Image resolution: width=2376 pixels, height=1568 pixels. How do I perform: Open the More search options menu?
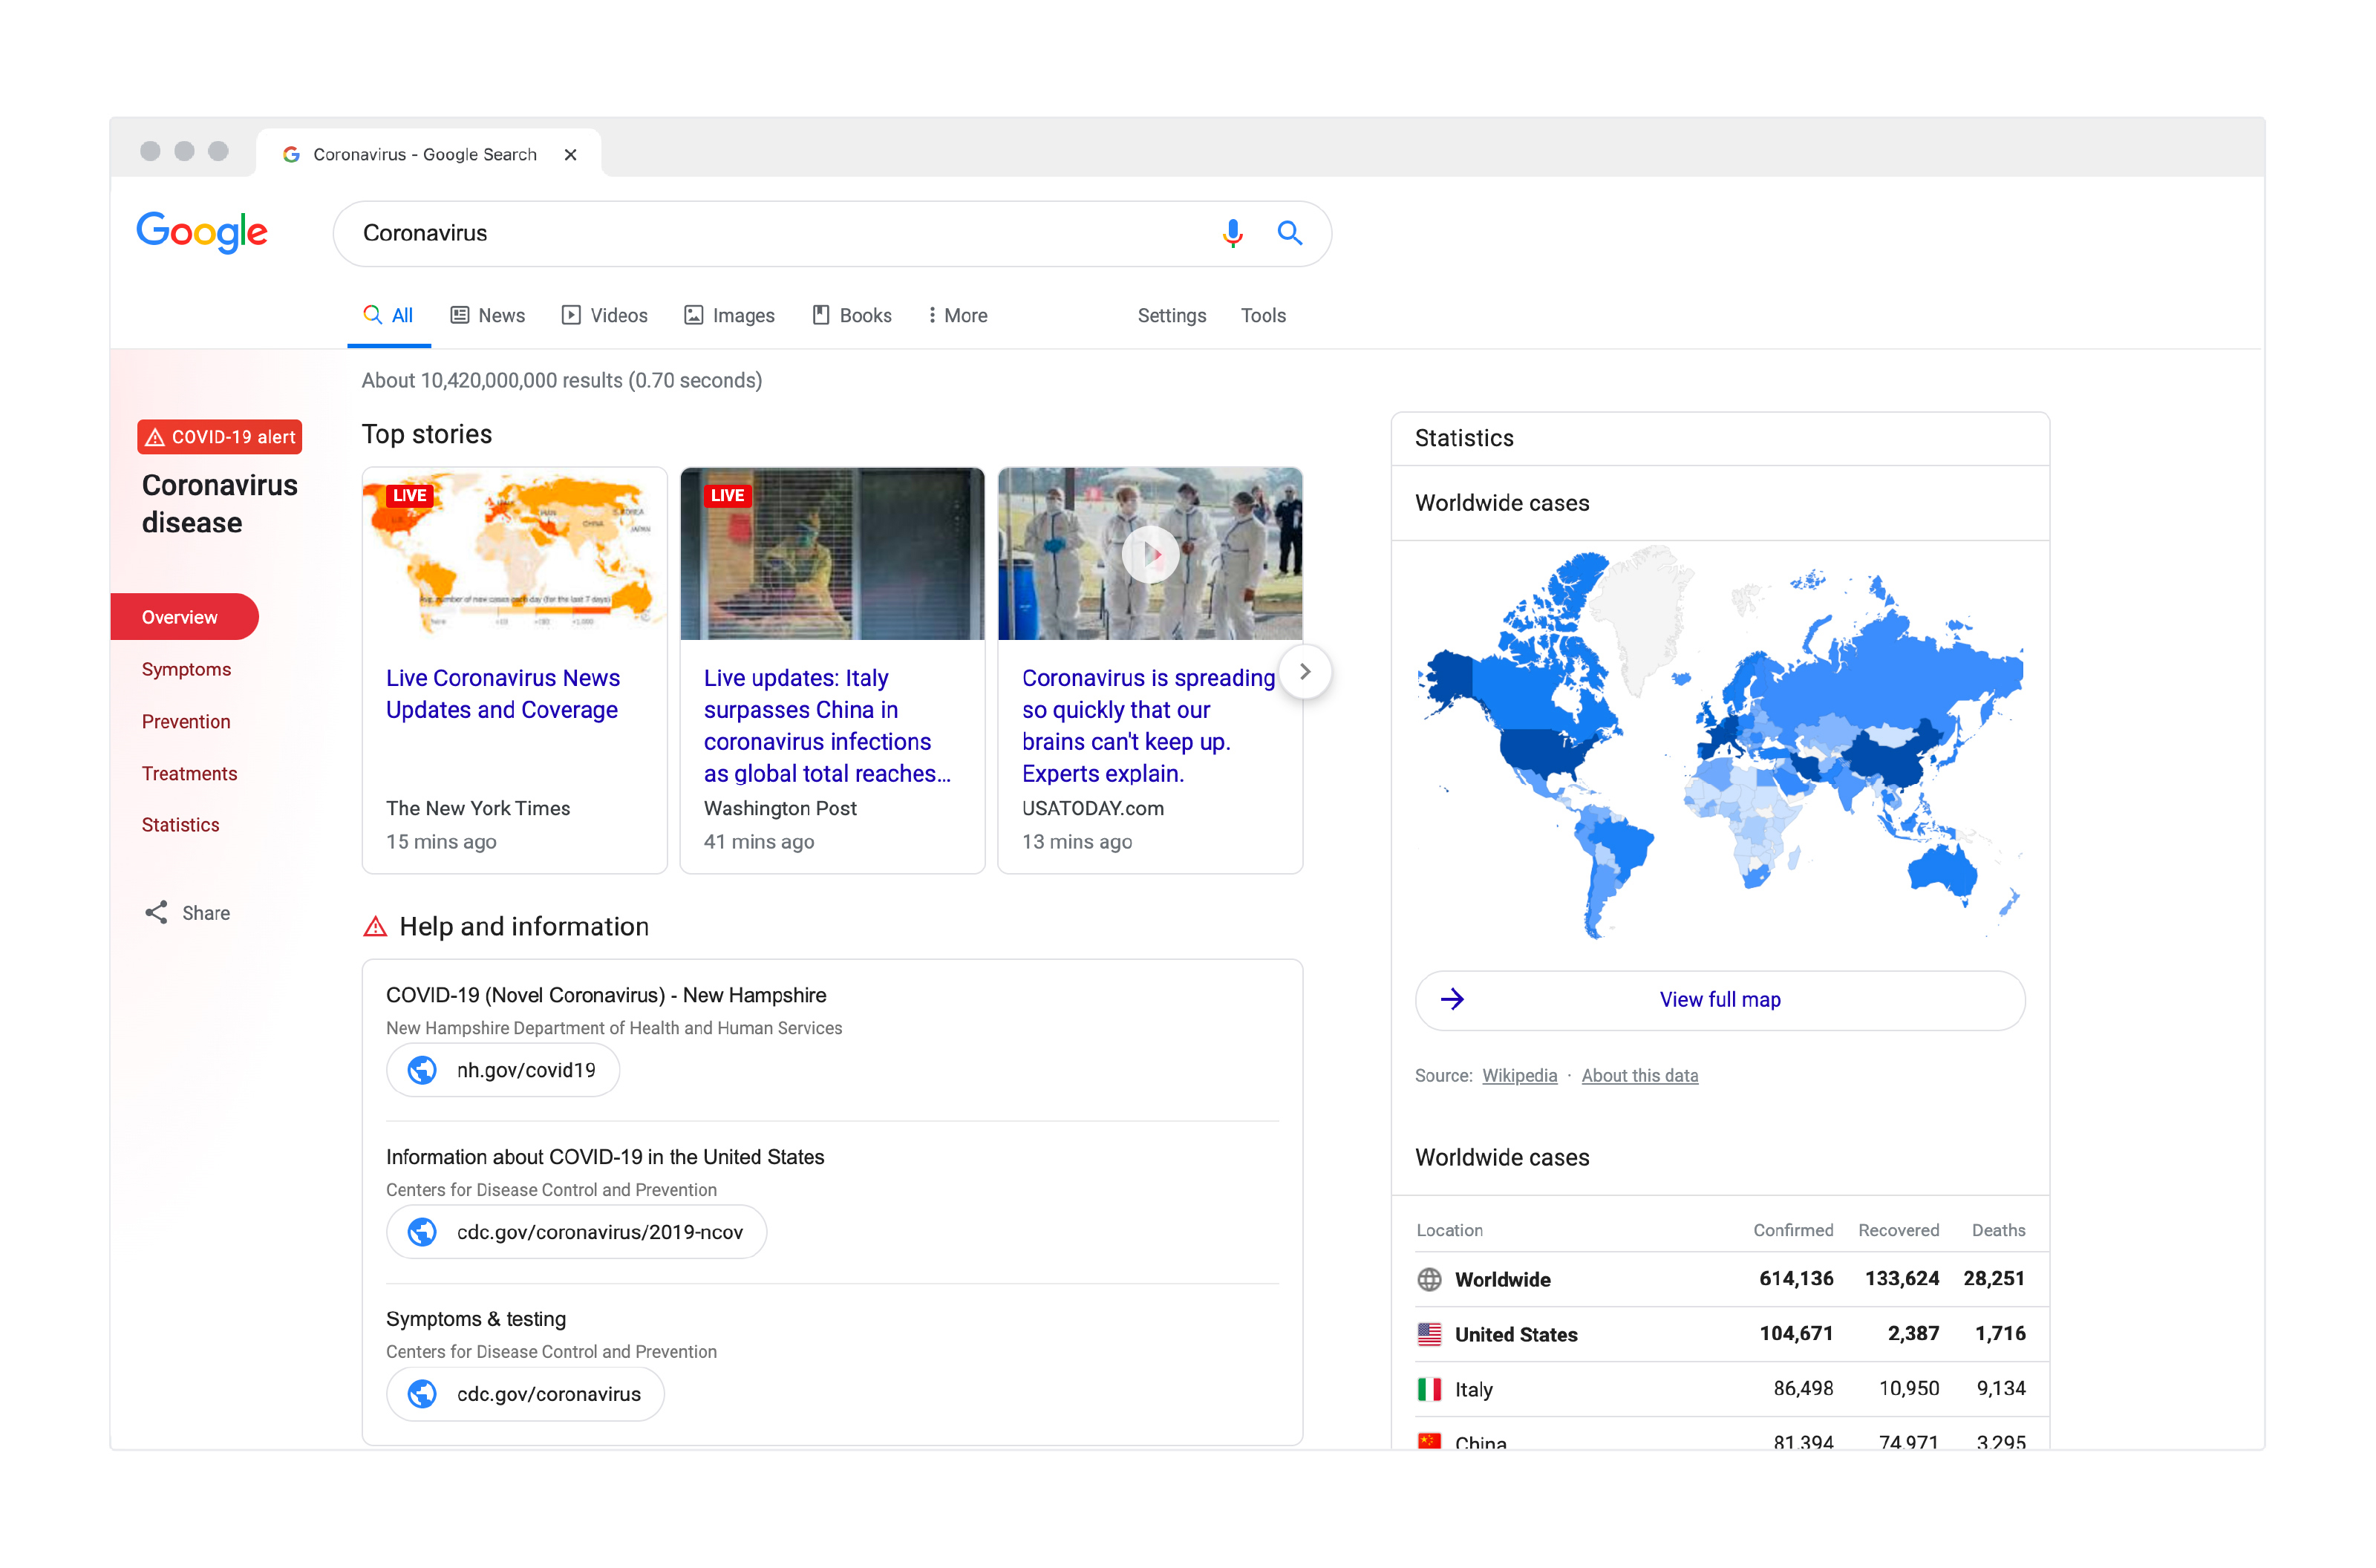[x=957, y=315]
